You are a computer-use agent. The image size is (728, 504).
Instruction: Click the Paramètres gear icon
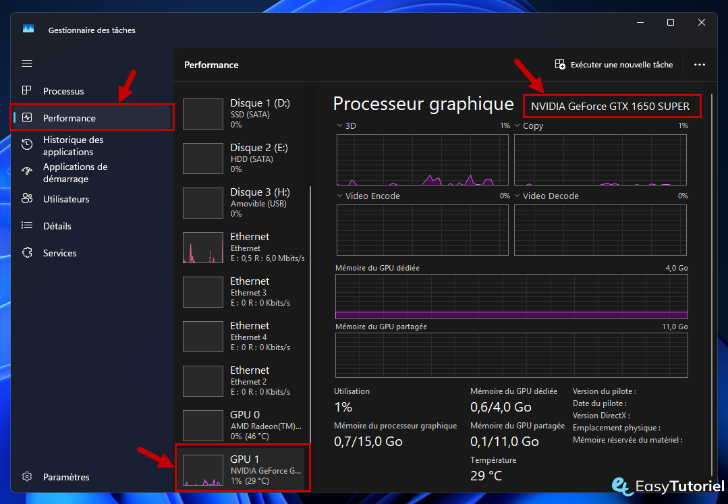[27, 476]
